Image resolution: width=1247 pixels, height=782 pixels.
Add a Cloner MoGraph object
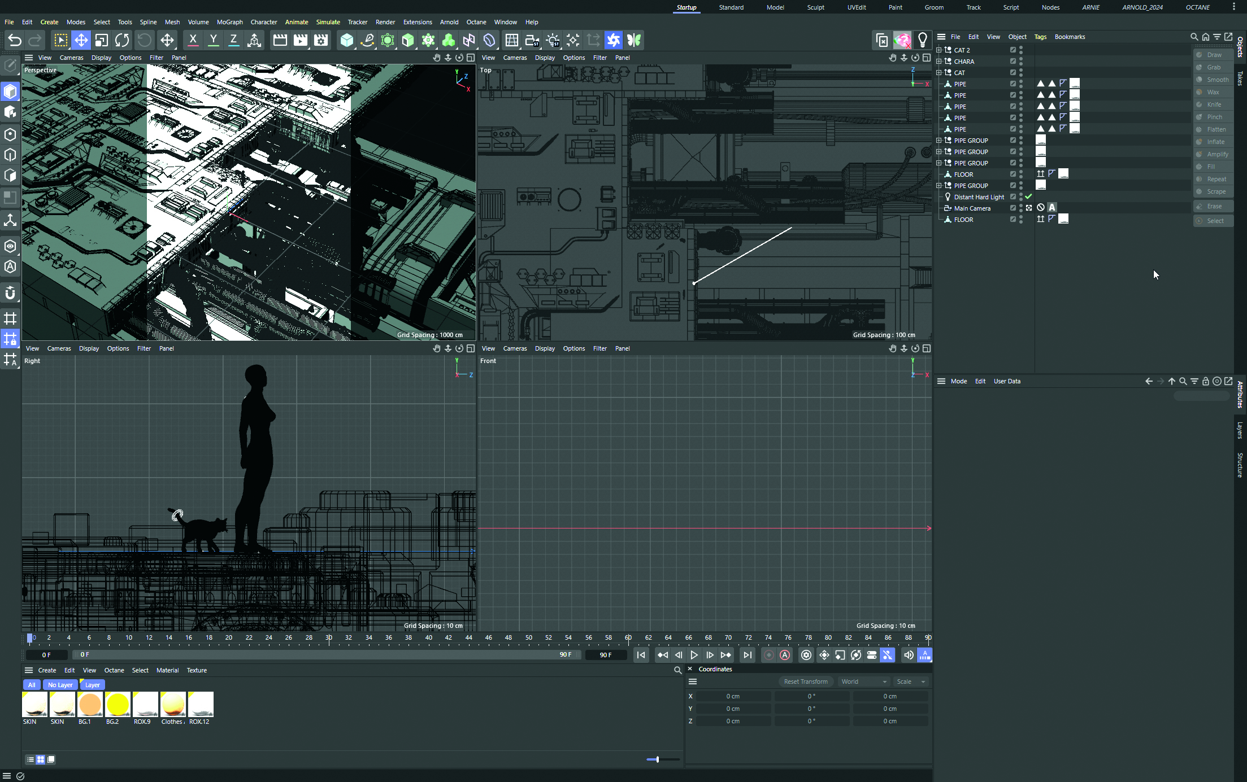(428, 40)
